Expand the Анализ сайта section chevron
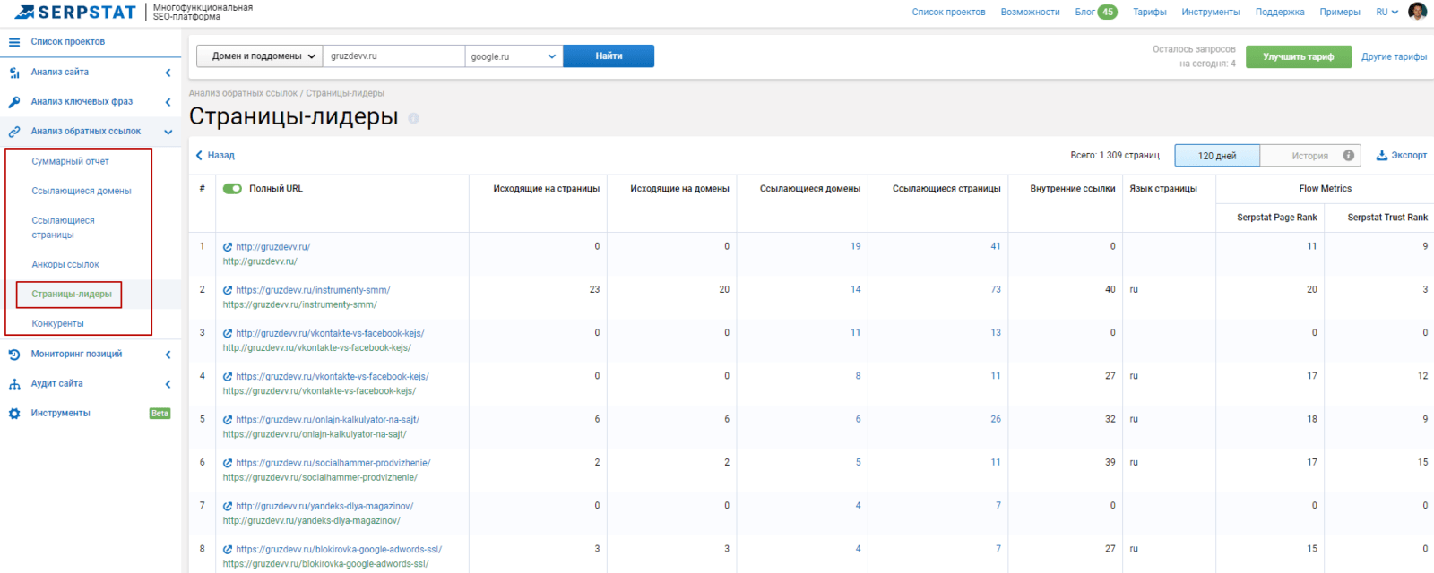1434x573 pixels. (168, 73)
